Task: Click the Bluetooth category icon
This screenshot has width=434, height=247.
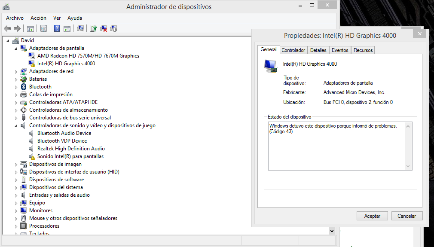Action: click(x=24, y=87)
